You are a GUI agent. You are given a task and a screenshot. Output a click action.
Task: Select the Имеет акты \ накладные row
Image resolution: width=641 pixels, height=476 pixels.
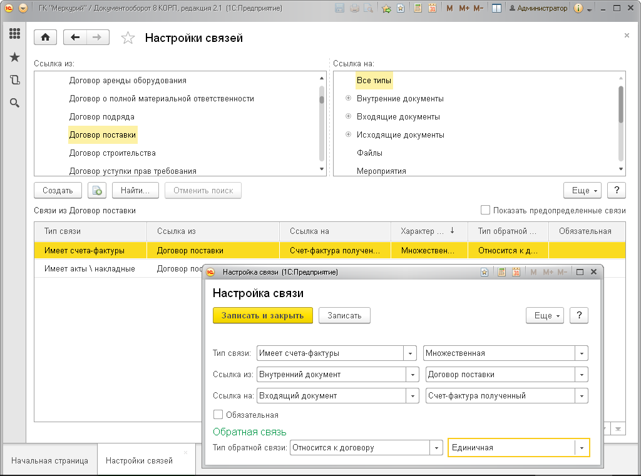point(118,269)
